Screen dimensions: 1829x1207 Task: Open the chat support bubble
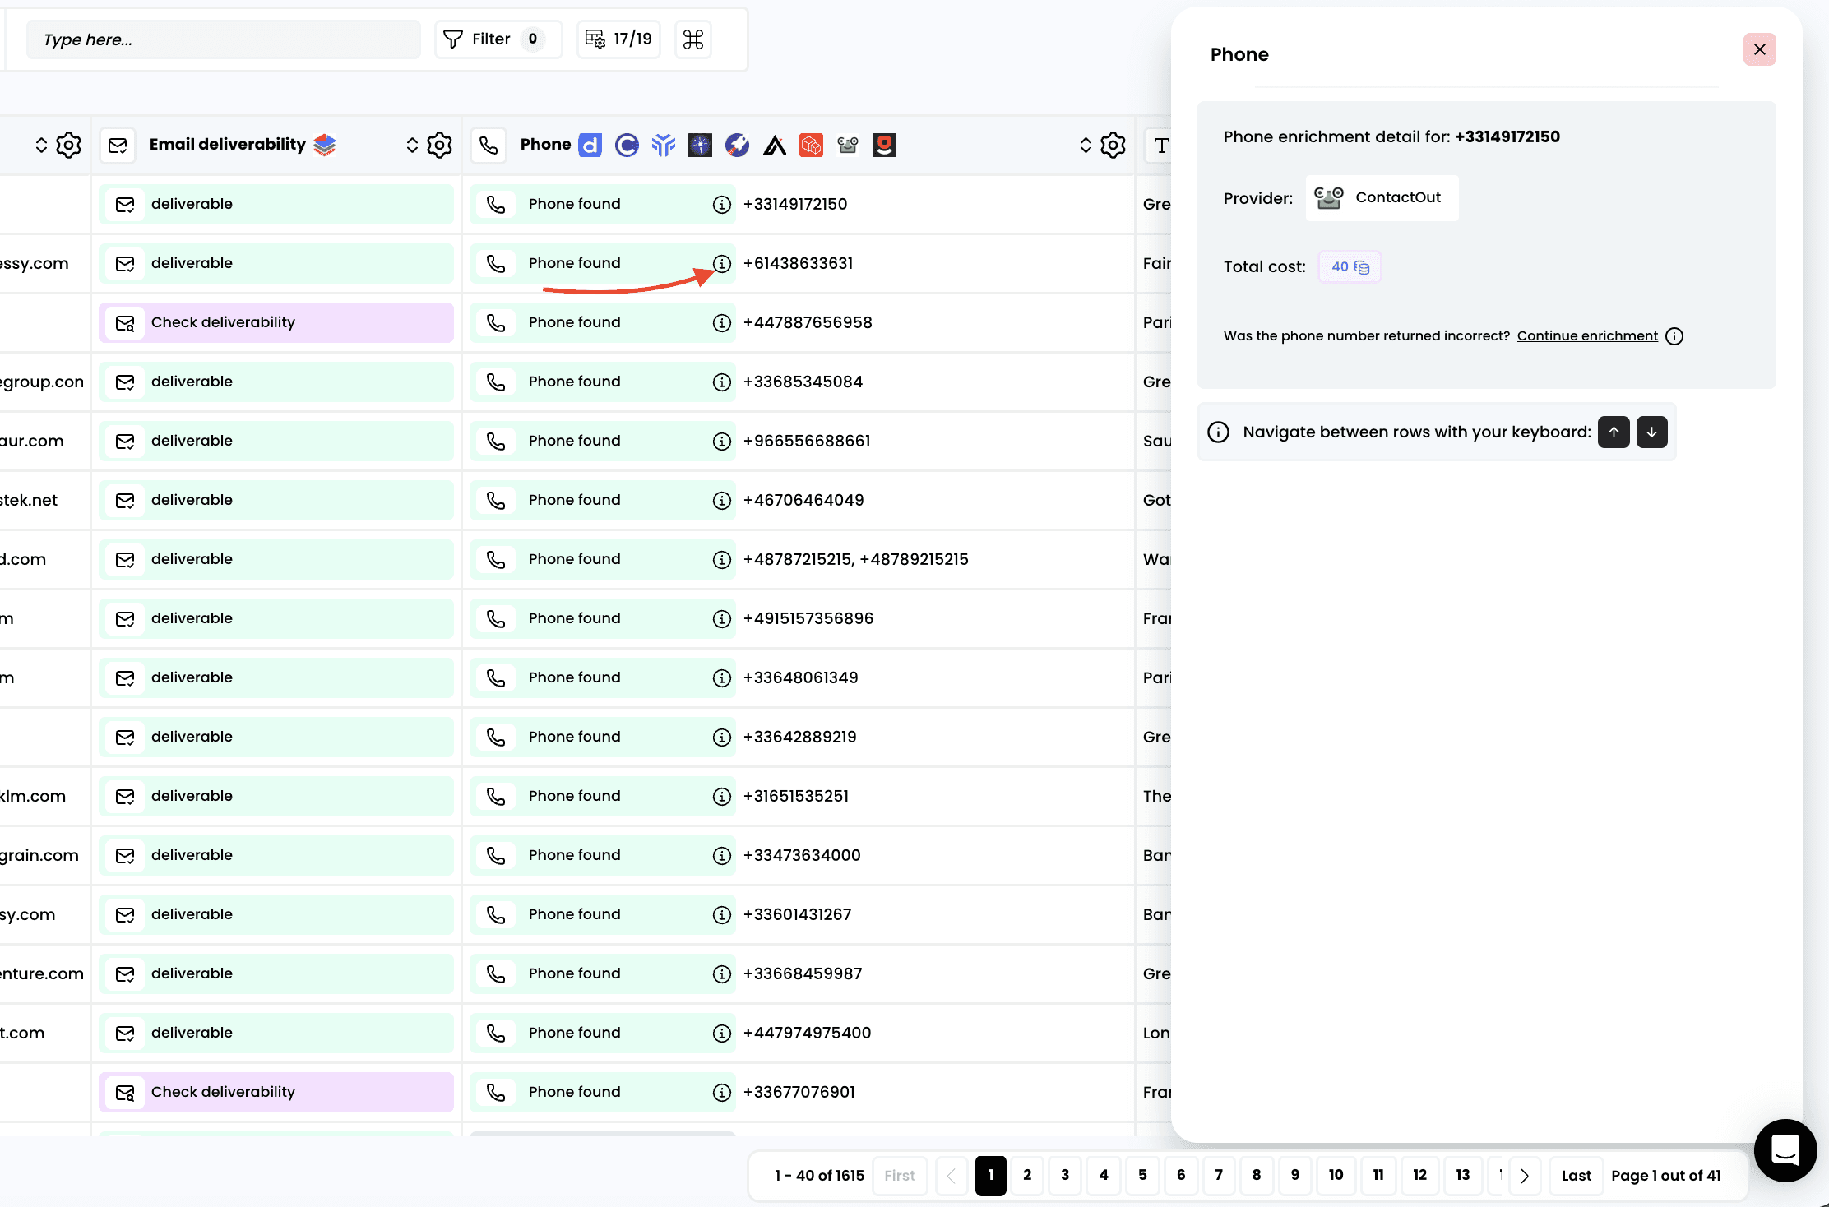pyautogui.click(x=1785, y=1149)
